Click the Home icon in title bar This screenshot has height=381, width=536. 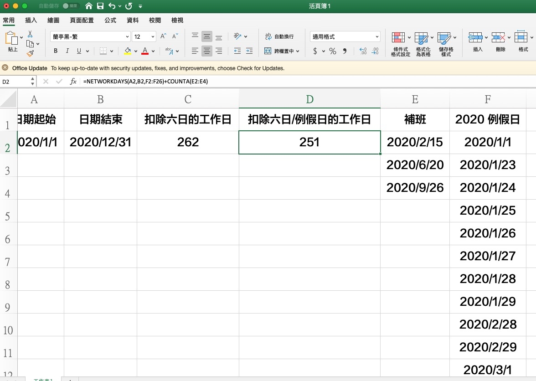click(89, 6)
